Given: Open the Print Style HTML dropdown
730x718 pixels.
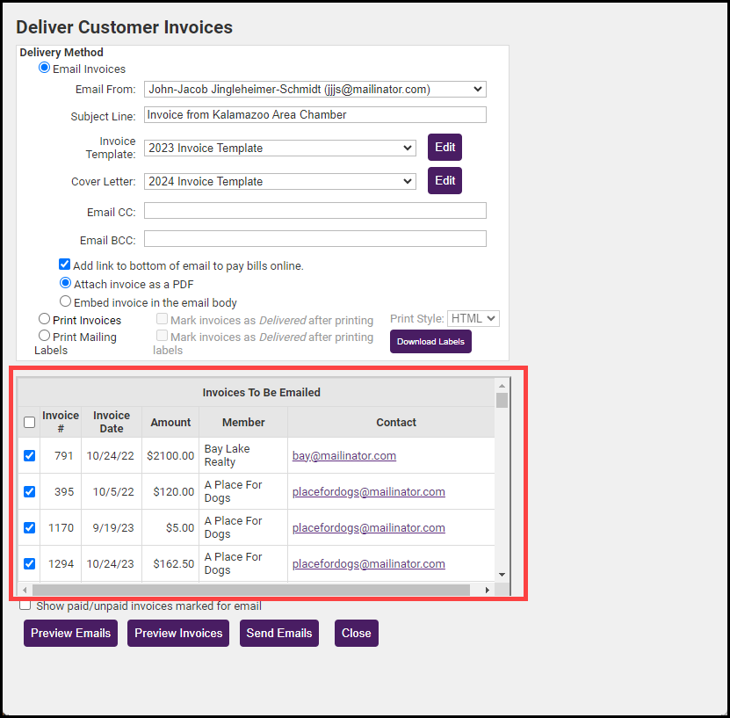Looking at the screenshot, I should point(473,319).
